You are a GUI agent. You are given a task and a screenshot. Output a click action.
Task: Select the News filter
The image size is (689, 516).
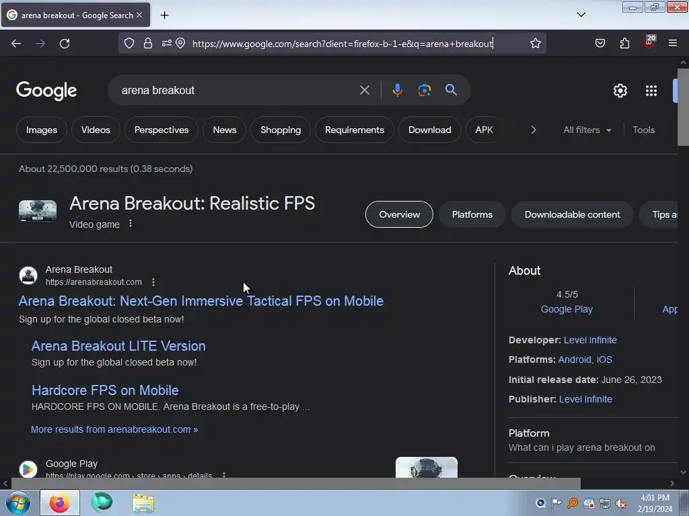pos(225,130)
